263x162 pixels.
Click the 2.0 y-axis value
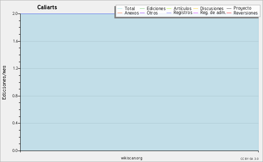tap(15, 14)
